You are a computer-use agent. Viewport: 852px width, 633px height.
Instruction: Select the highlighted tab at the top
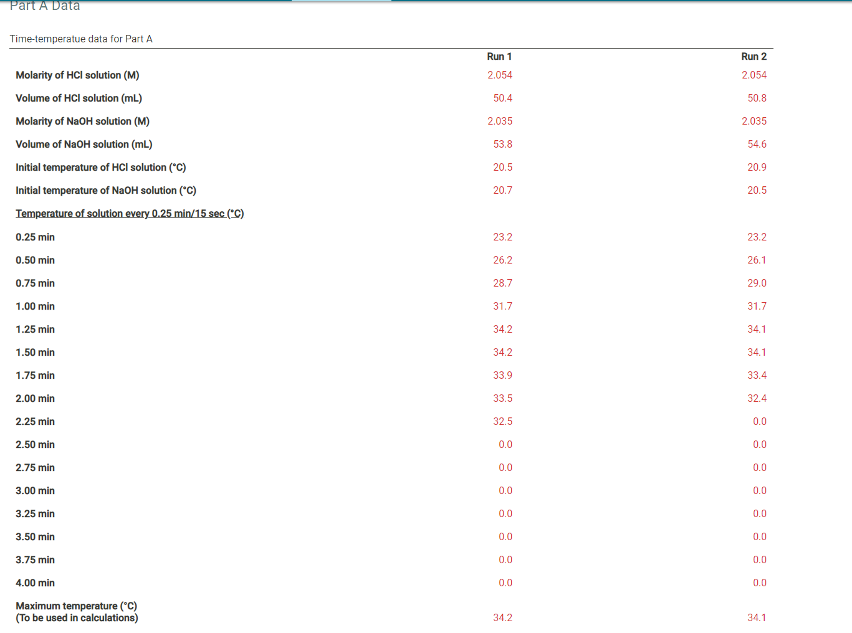[x=341, y=1]
